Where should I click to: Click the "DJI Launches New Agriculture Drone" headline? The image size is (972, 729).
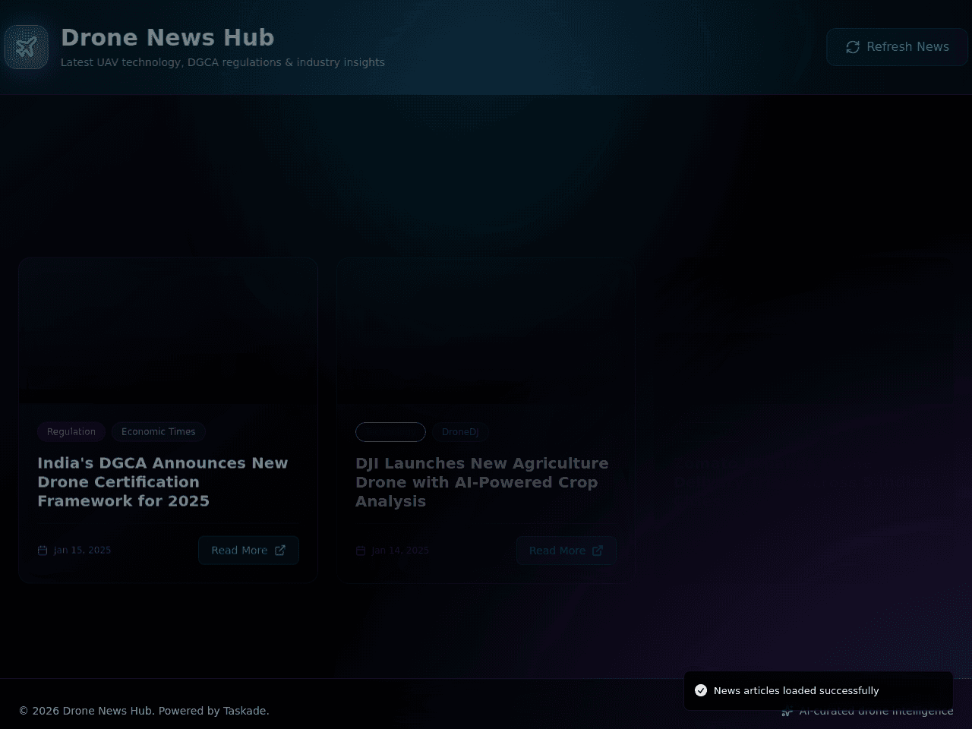coord(482,482)
